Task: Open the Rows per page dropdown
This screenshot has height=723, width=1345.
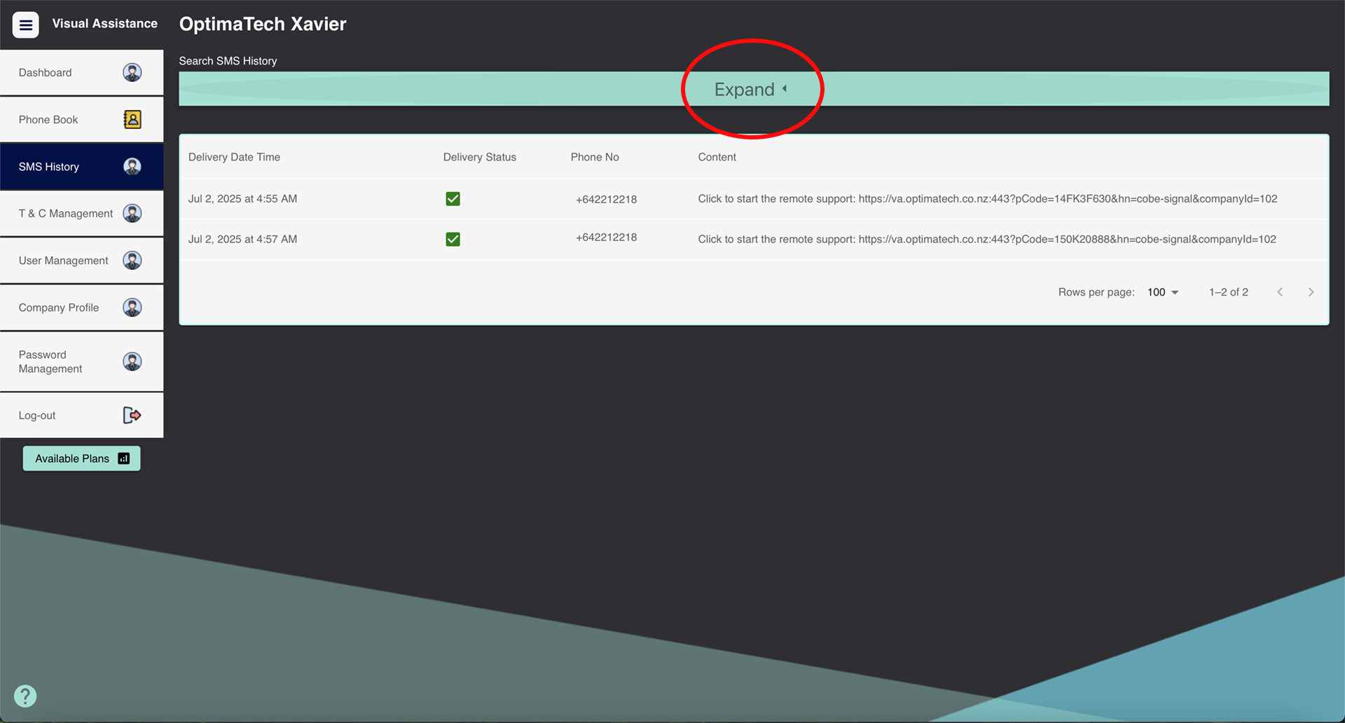Action: (x=1163, y=292)
